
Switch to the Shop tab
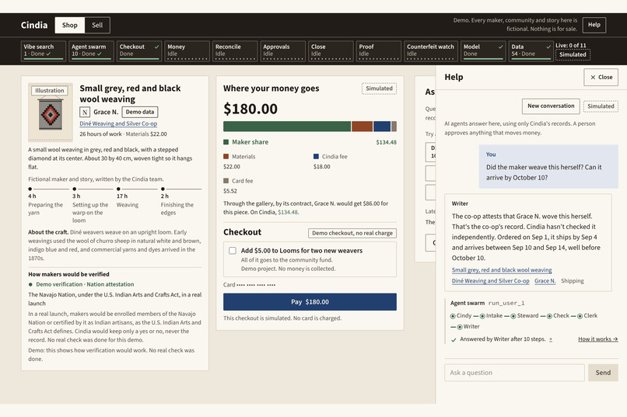click(x=69, y=25)
